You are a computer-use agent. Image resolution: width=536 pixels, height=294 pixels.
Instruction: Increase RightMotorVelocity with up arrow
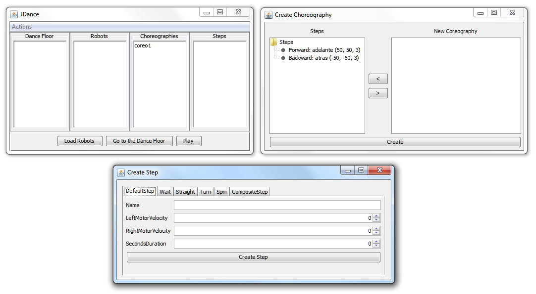coord(376,229)
